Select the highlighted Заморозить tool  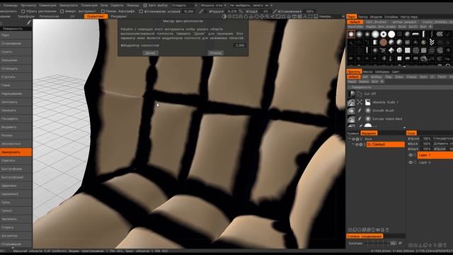(x=16, y=152)
